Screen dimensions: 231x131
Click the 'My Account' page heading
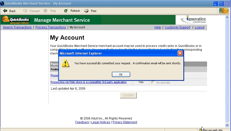coord(67,38)
